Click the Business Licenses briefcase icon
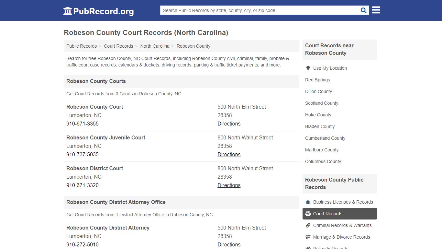The image size is (442, 249). (308, 202)
